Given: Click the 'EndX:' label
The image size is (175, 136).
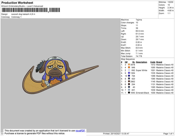Looking at the screenshot, I should [x=124, y=42].
